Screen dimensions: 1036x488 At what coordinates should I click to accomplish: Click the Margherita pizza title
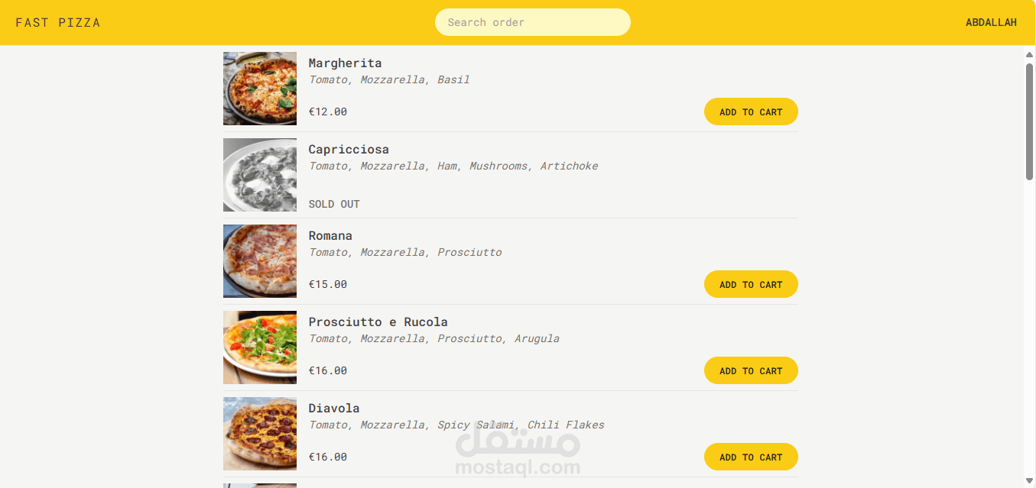pos(345,63)
